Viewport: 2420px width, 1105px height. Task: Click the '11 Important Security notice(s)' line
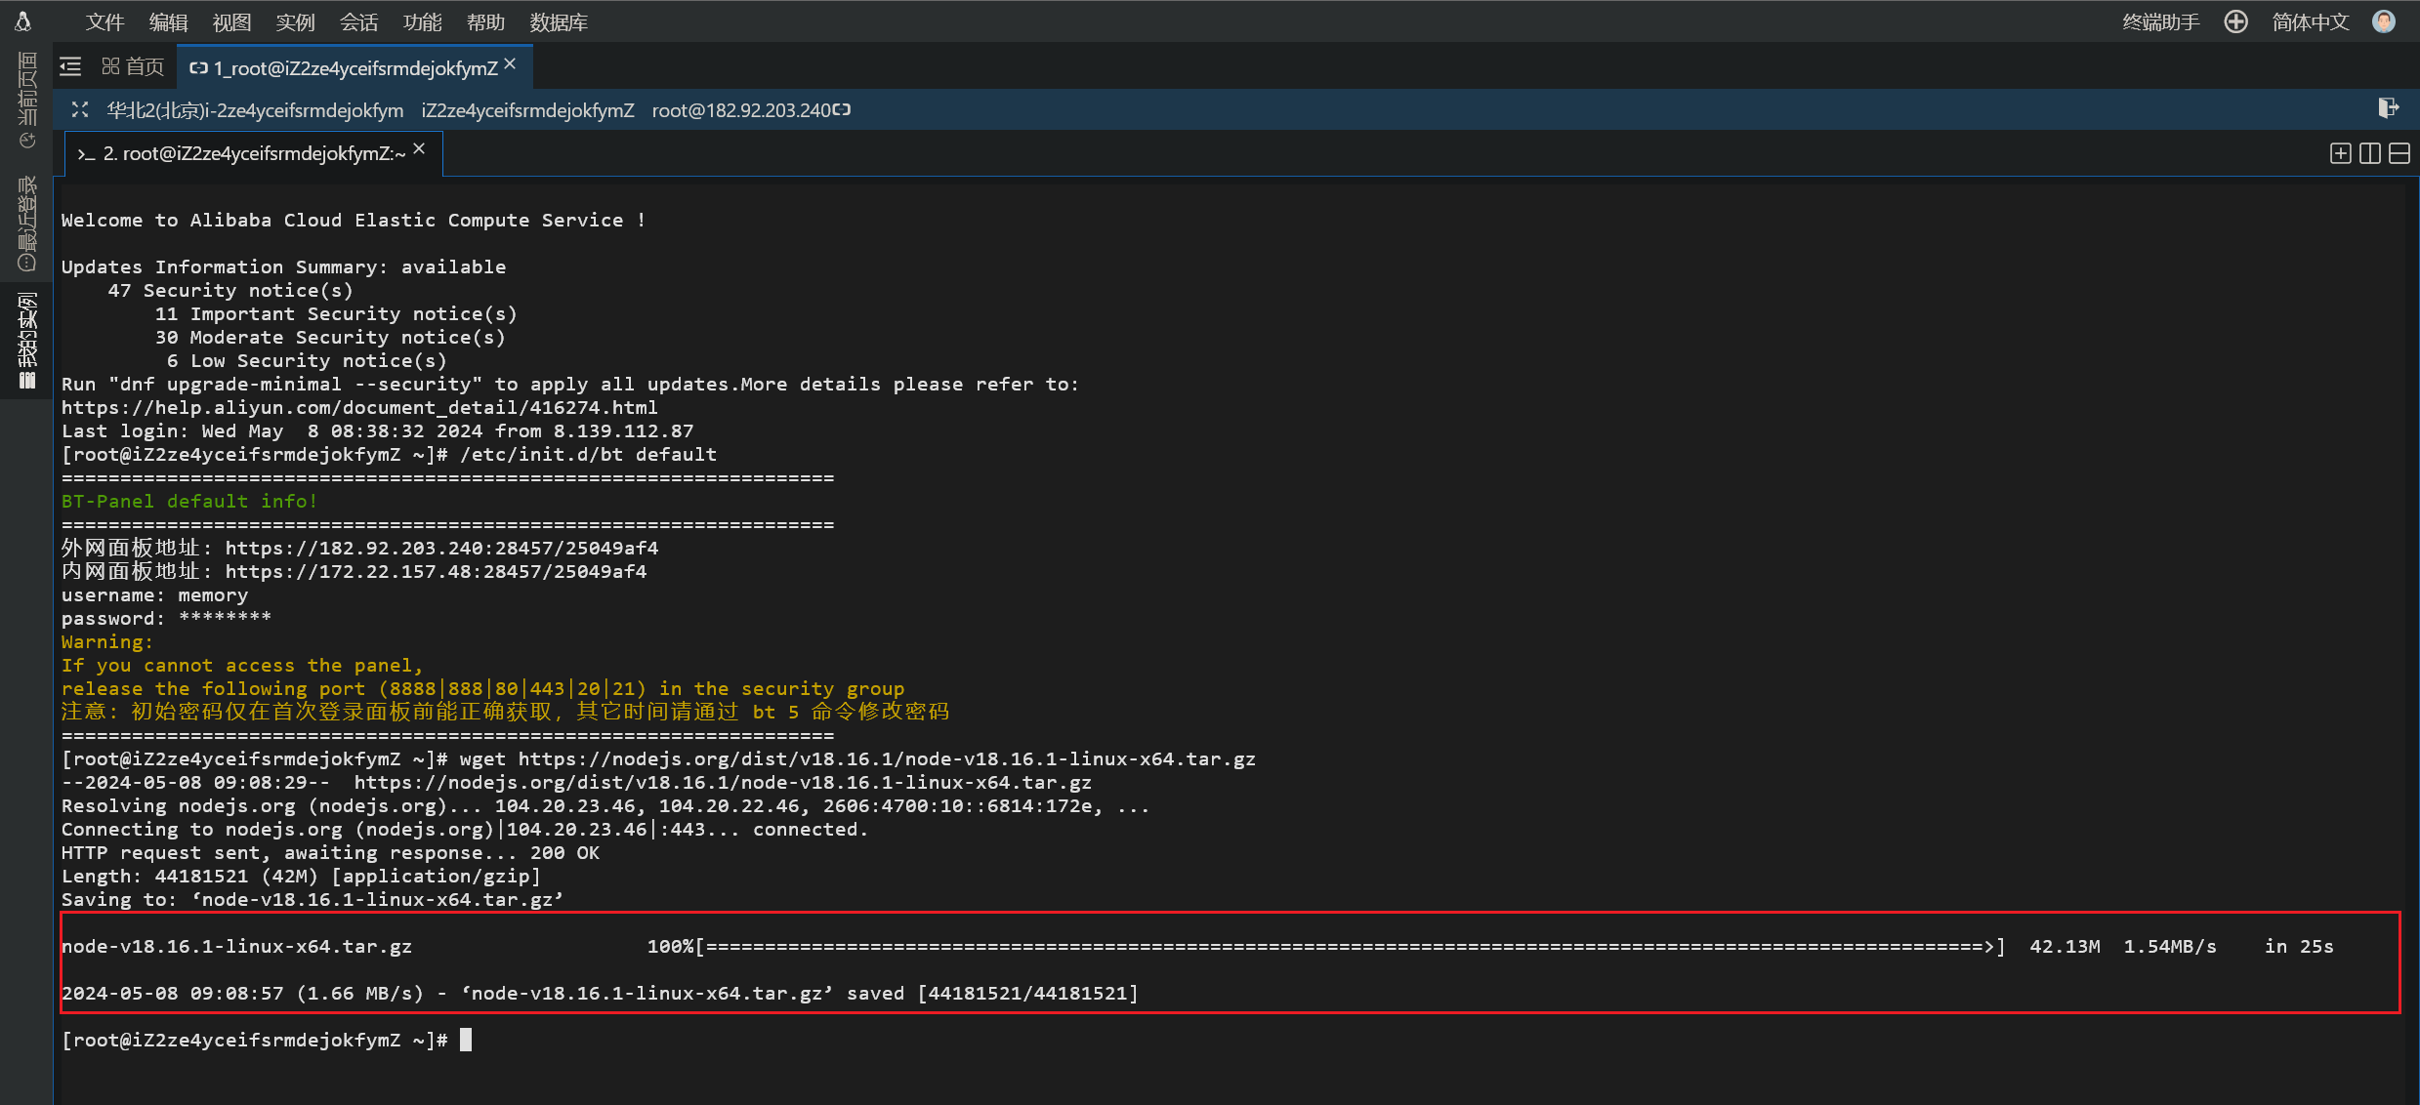coord(336,314)
